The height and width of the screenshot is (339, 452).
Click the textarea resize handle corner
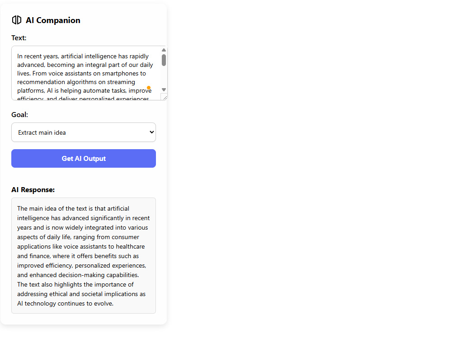click(x=165, y=98)
